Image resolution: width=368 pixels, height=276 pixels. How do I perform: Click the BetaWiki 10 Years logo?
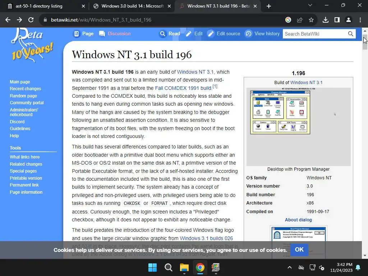click(32, 46)
